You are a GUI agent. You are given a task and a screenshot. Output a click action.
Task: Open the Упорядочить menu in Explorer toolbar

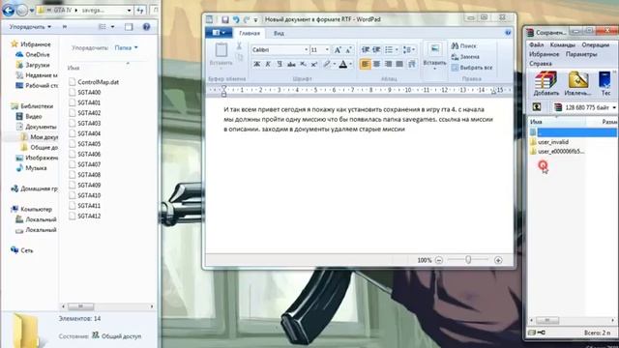(30, 27)
